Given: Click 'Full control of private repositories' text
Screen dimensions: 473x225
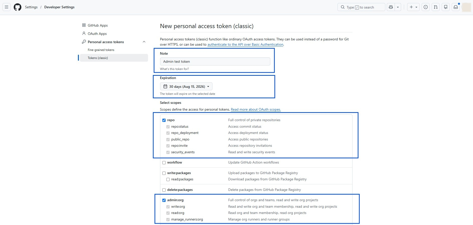Looking at the screenshot, I should click(254, 120).
